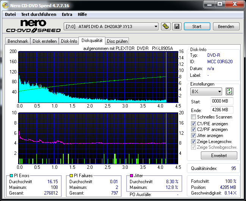This screenshot has width=246, height=201.
Task: Open the 8X speed dropdown
Action: click(206, 91)
